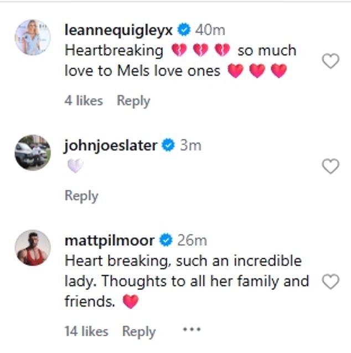Click verified badge beside johnjoeslater

pyautogui.click(x=168, y=146)
